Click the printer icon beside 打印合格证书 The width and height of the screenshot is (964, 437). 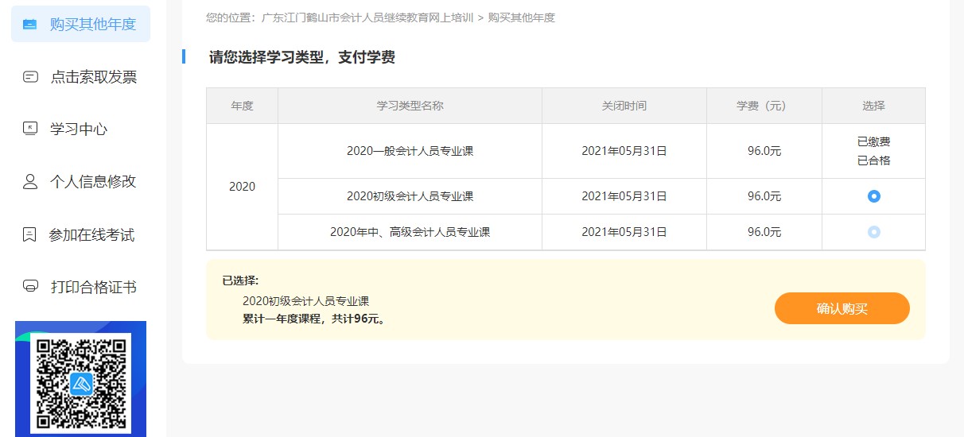point(30,286)
